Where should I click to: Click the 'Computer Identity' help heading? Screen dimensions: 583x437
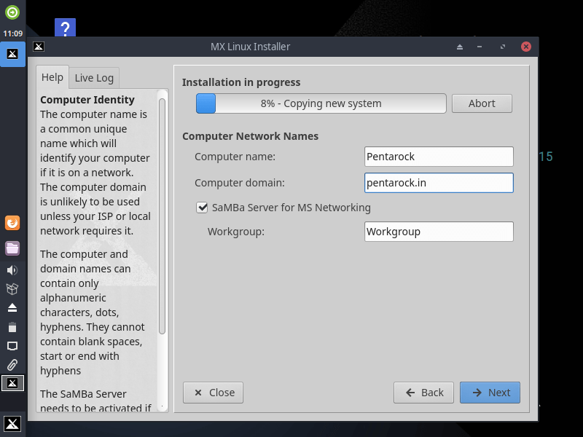(87, 100)
